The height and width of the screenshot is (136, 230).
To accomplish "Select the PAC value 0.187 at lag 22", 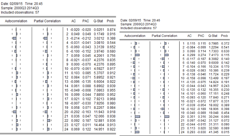I will point(87,121).
